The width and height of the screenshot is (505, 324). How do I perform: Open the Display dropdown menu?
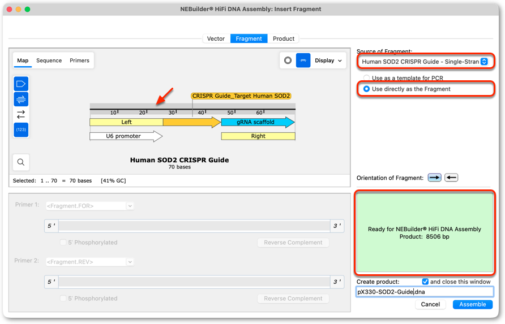tap(328, 61)
